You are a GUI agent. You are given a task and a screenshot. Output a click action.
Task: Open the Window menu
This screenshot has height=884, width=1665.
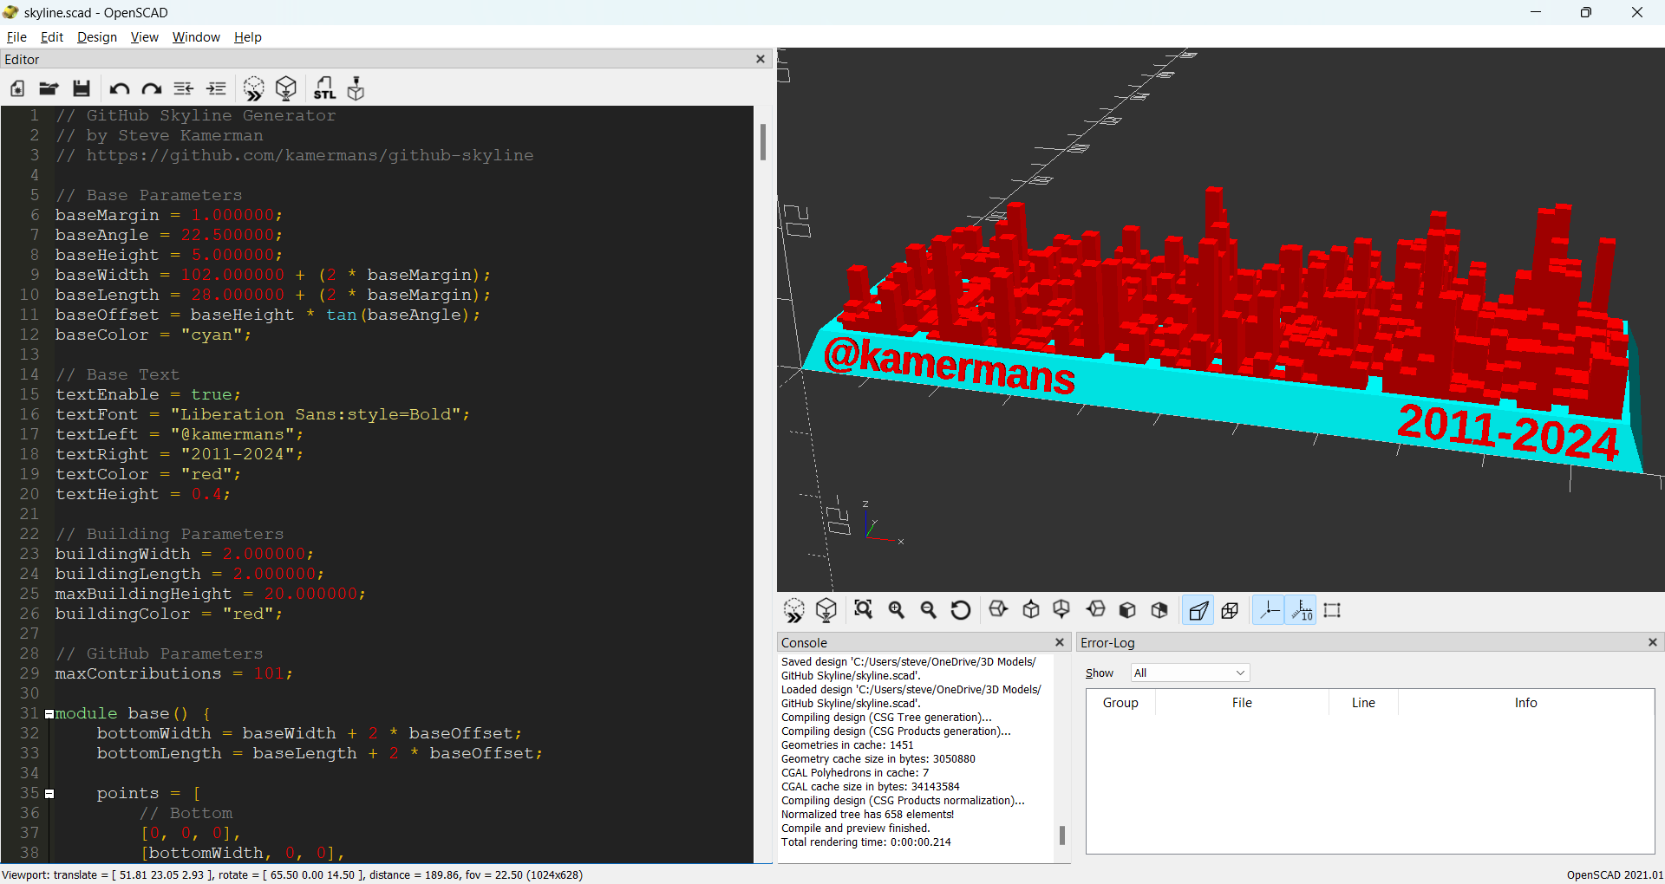(x=196, y=37)
